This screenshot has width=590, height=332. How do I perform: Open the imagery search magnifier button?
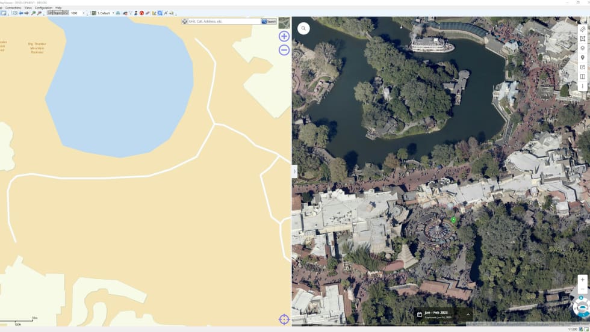(303, 28)
